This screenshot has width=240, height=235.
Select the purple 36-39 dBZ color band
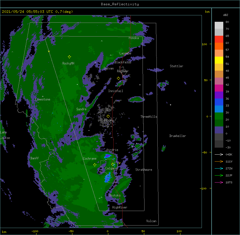click(219, 95)
